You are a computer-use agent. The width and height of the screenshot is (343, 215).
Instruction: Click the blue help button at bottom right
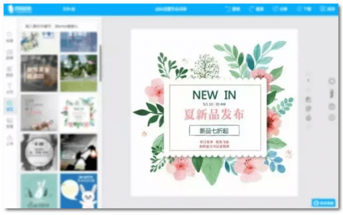pos(324,203)
